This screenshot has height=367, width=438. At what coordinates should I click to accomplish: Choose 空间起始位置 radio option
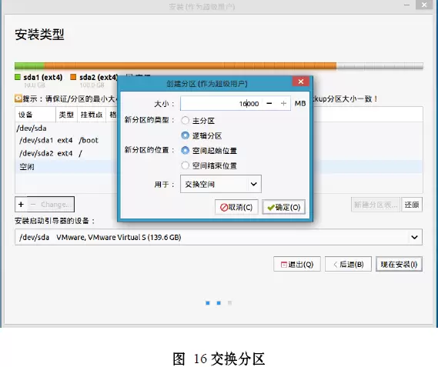[185, 151]
